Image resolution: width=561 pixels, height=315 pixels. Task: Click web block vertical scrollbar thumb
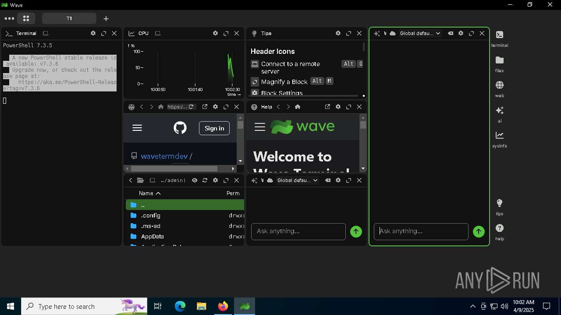coord(240,125)
